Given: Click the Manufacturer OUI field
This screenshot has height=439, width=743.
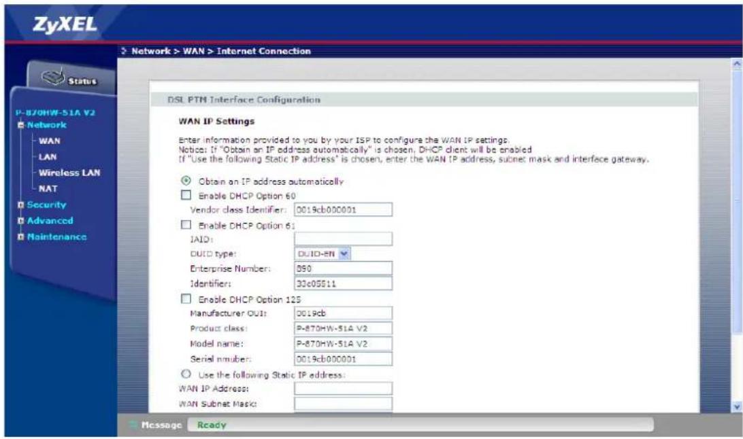Looking at the screenshot, I should [343, 313].
